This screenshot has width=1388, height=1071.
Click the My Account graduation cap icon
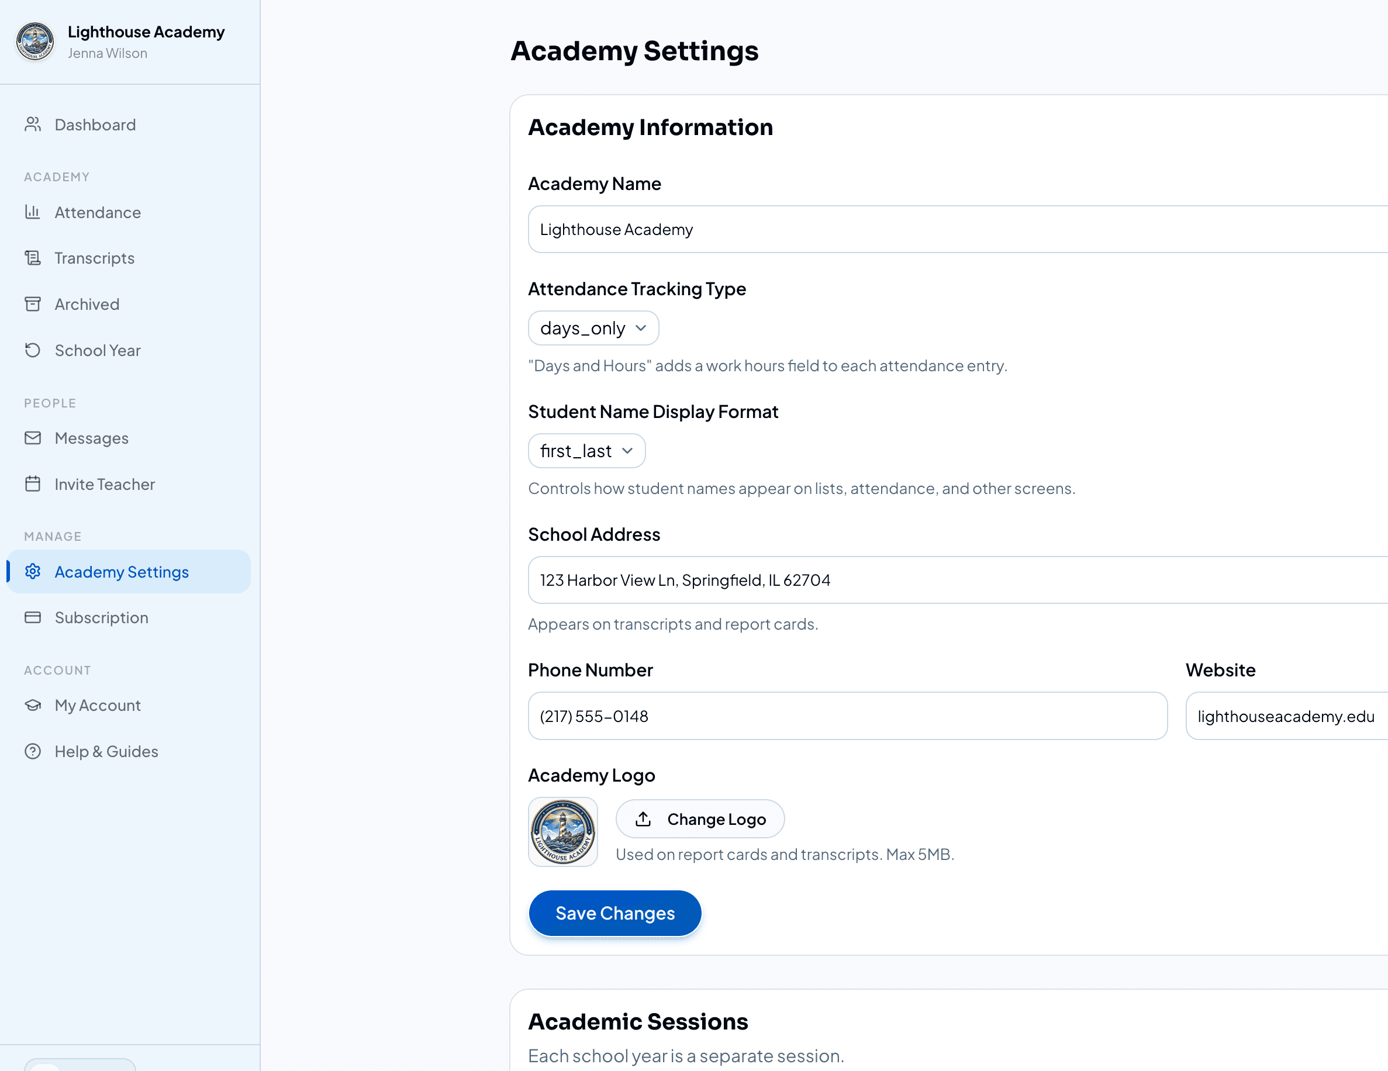point(32,705)
